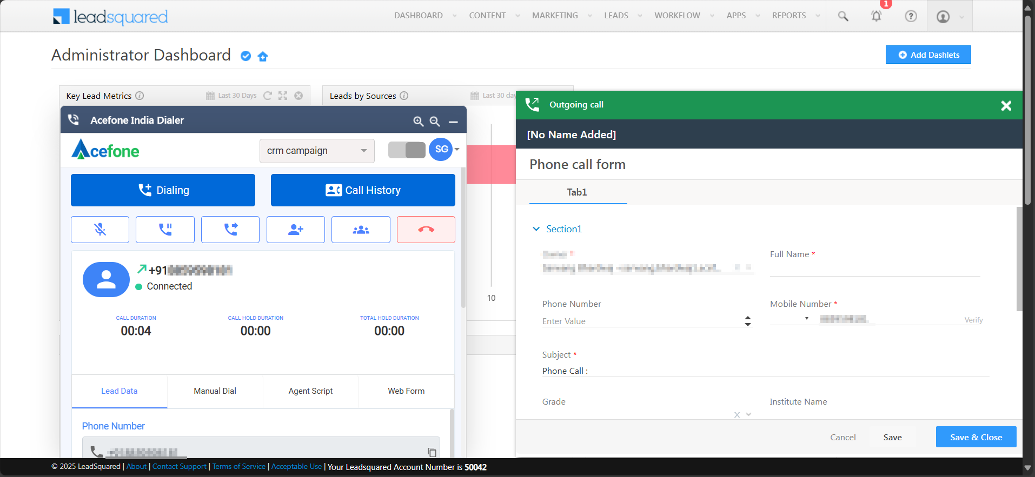This screenshot has width=1035, height=477.
Task: Open the Grade dropdown arrow
Action: pos(749,415)
